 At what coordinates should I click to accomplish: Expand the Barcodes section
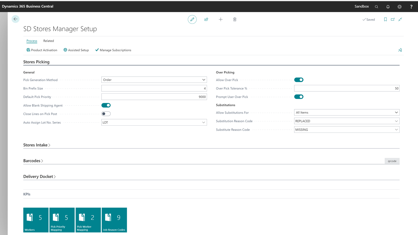[x=33, y=161]
